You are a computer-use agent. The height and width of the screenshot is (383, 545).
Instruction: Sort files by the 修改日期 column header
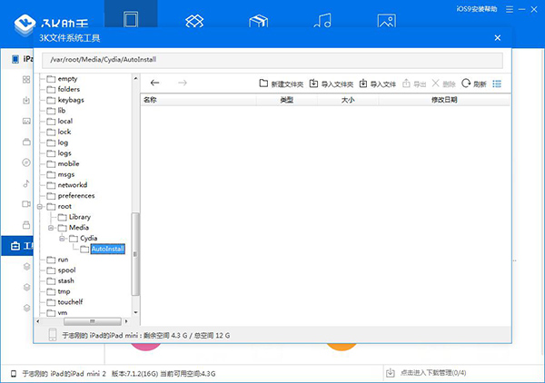coord(443,100)
